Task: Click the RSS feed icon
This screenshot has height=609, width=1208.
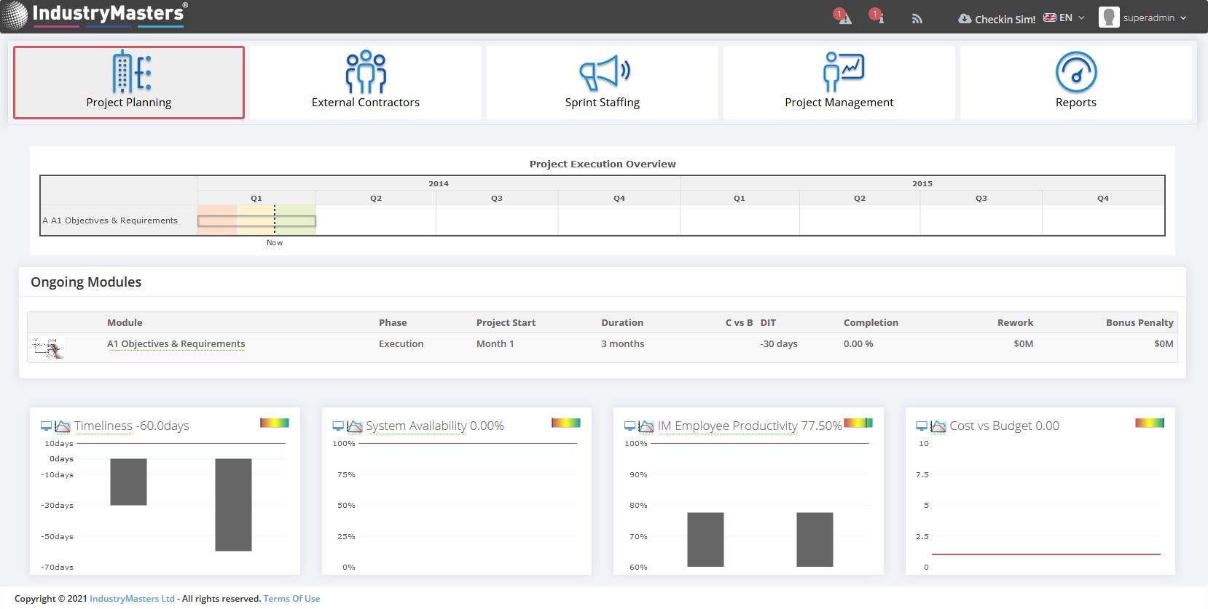Action: point(917,19)
